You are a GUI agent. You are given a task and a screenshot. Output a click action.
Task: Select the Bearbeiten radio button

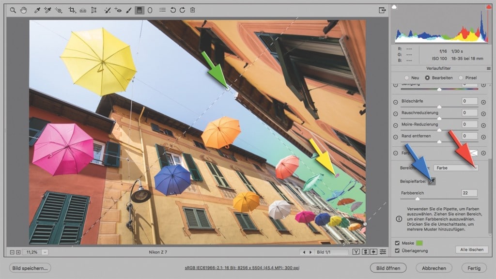[x=427, y=78]
